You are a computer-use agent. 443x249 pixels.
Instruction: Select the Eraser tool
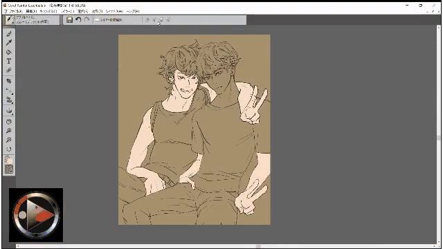click(x=9, y=70)
